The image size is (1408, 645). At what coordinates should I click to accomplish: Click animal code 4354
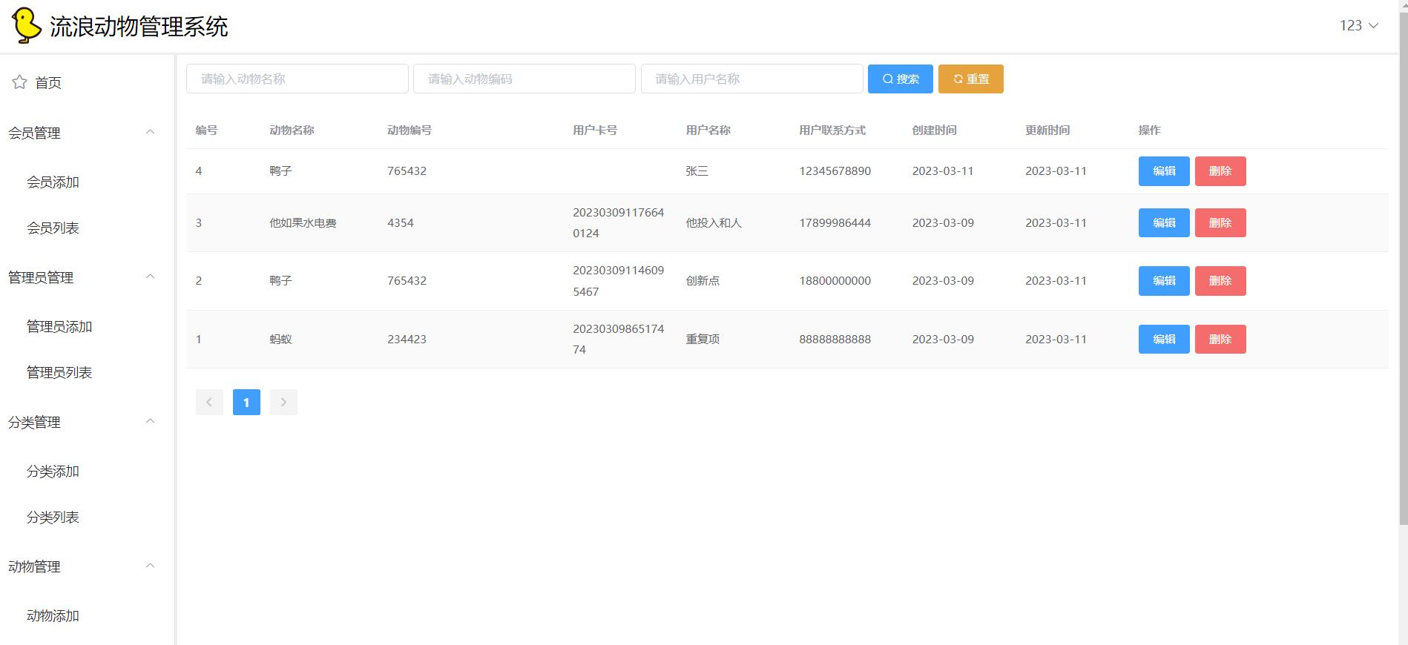coord(401,223)
